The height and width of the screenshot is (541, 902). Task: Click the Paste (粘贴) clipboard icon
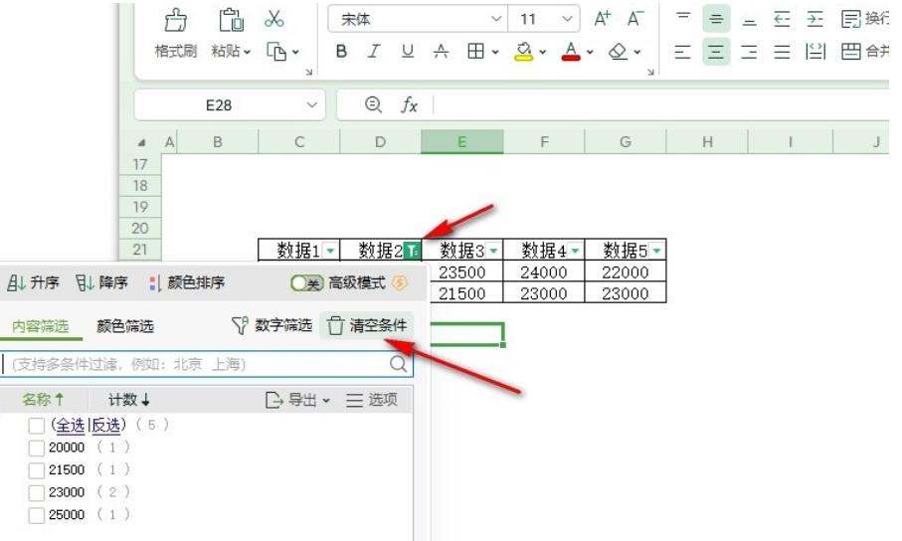(x=231, y=20)
